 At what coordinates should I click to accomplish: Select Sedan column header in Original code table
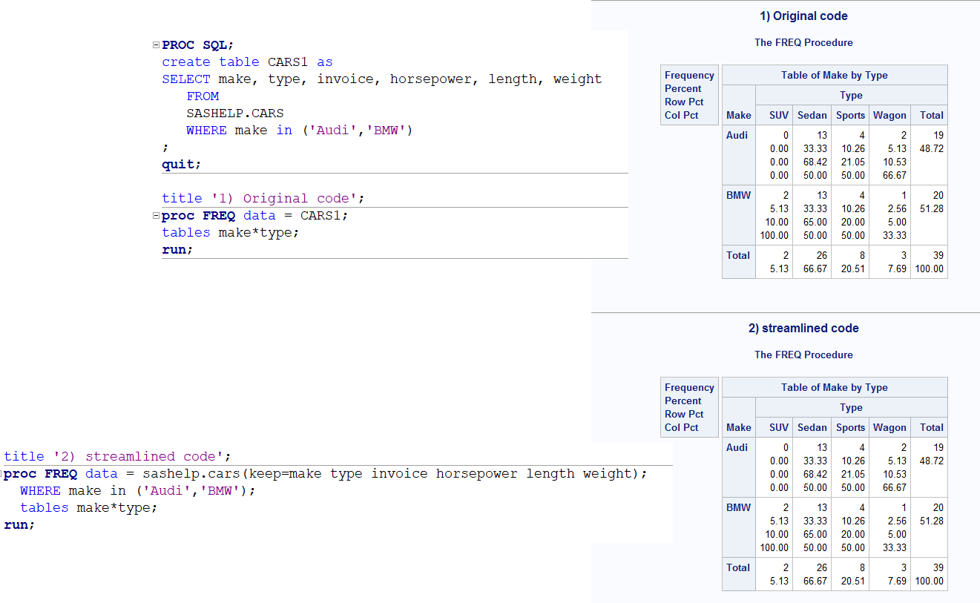(x=812, y=115)
